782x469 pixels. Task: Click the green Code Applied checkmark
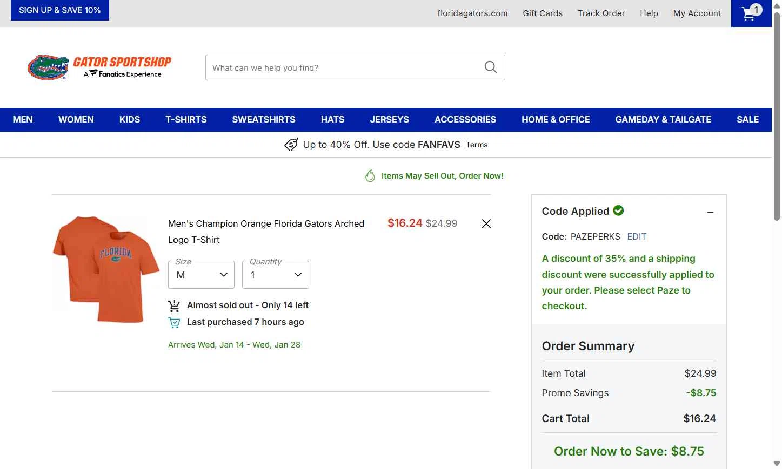tap(619, 210)
